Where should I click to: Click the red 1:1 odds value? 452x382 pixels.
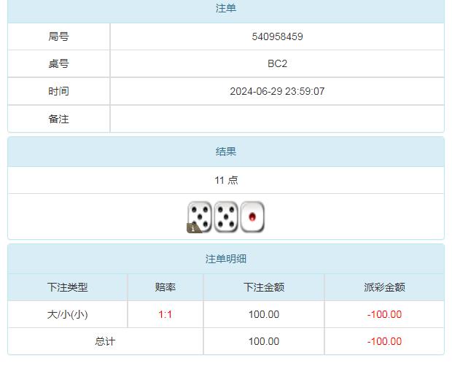(165, 314)
